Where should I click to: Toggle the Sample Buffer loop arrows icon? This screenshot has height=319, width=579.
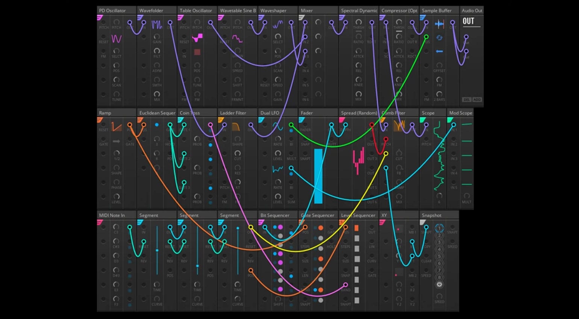(x=439, y=38)
